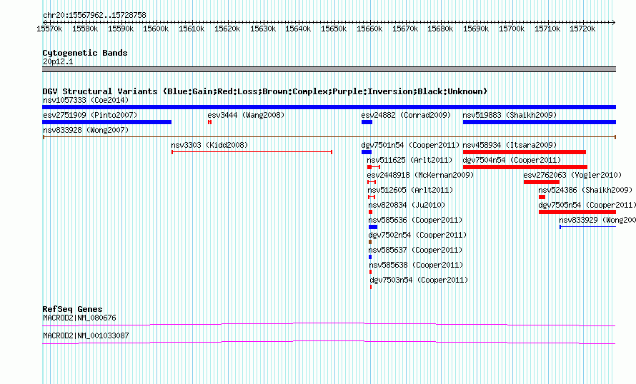636x384 pixels.
Task: Select the nsv820834 (Ju2010) variant label
Action: tap(407, 205)
